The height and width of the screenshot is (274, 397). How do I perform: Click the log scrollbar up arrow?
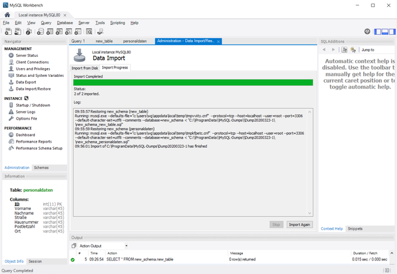coord(310,111)
